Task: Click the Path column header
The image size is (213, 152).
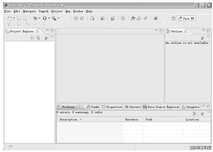Action: point(163,120)
